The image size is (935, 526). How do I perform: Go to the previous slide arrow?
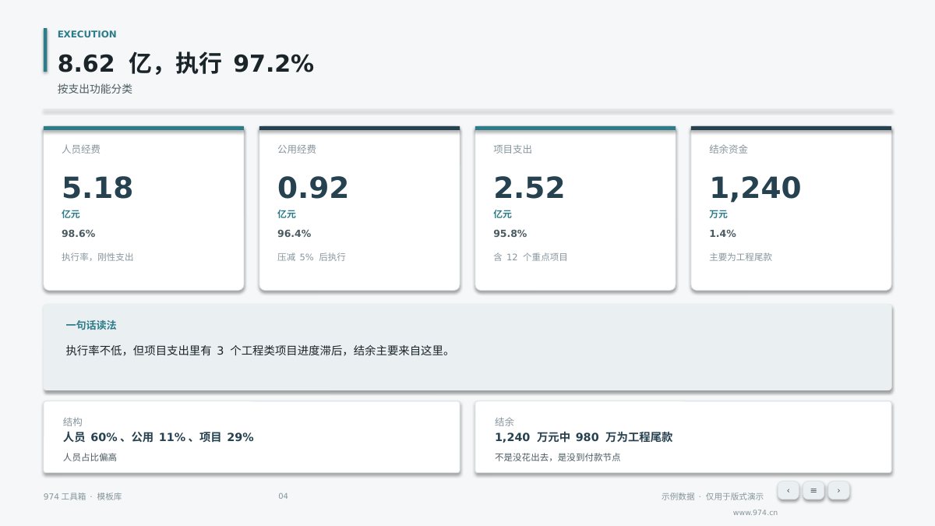coord(788,490)
